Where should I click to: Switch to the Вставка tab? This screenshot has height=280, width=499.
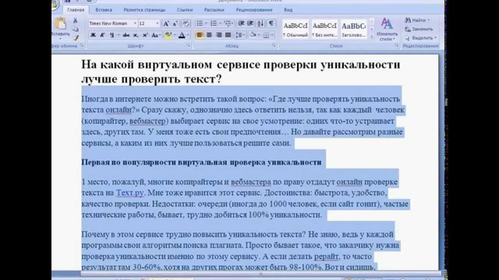pos(104,10)
